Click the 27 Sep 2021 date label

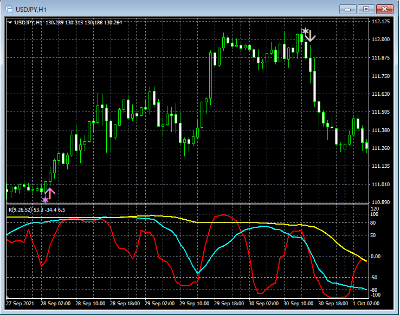click(x=21, y=303)
